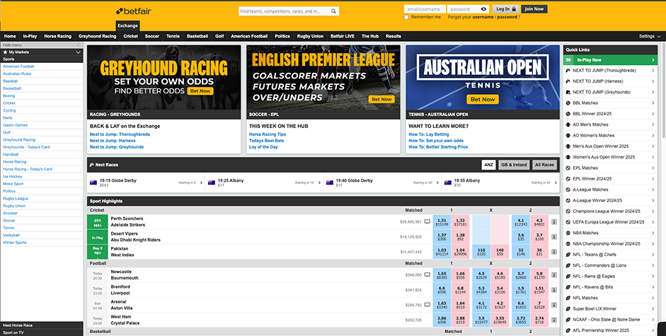Open the 19:55 Albany race arrow

(554, 183)
